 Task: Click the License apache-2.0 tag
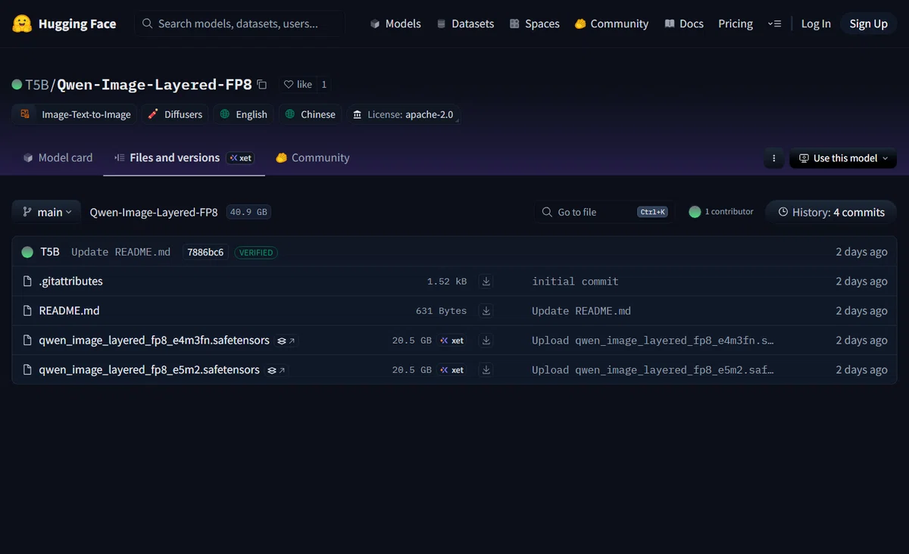click(x=403, y=114)
